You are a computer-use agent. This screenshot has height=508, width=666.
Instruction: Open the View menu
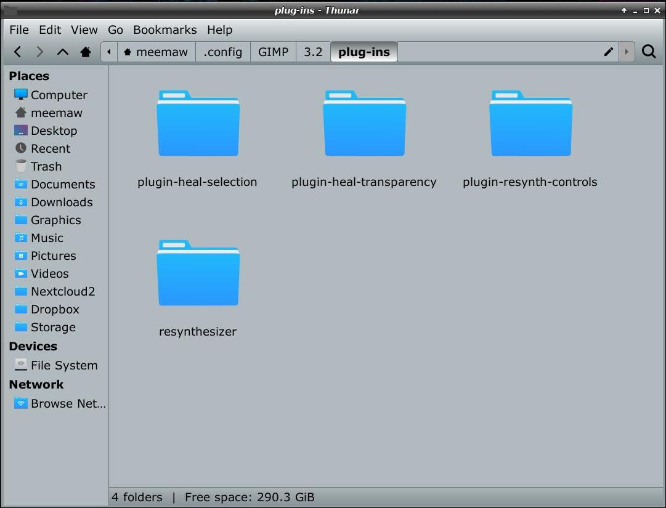[84, 30]
